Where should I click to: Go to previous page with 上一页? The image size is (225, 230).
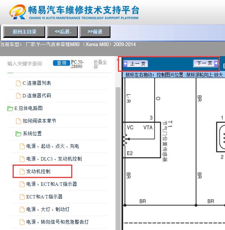click(x=135, y=64)
